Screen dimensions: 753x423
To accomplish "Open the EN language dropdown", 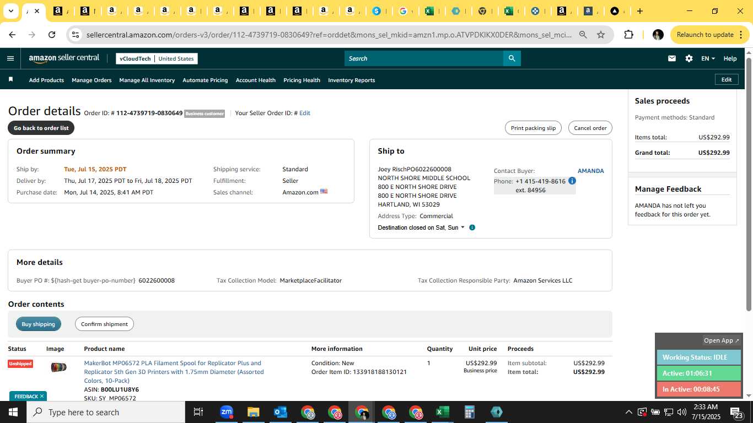I will click(x=708, y=58).
